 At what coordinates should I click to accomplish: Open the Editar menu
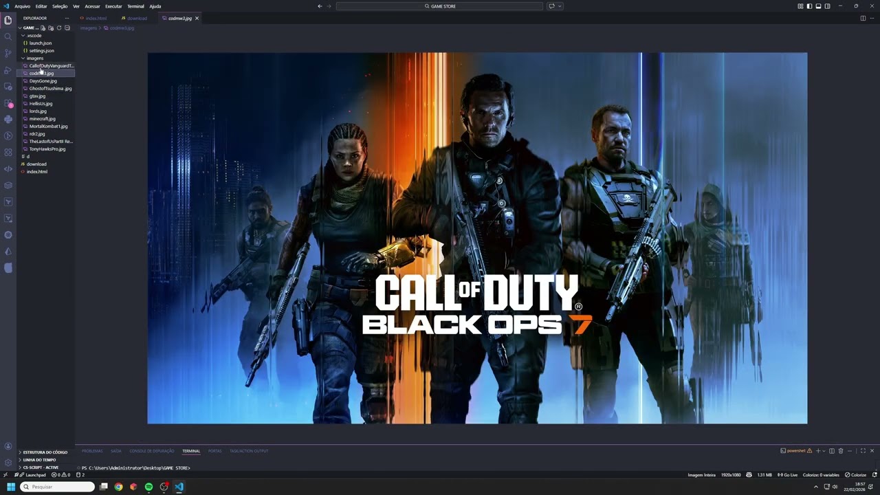tap(41, 6)
